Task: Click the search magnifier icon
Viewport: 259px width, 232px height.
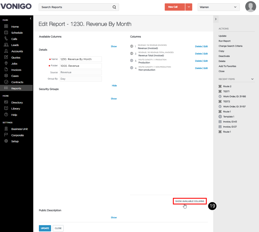Action: tap(114, 7)
